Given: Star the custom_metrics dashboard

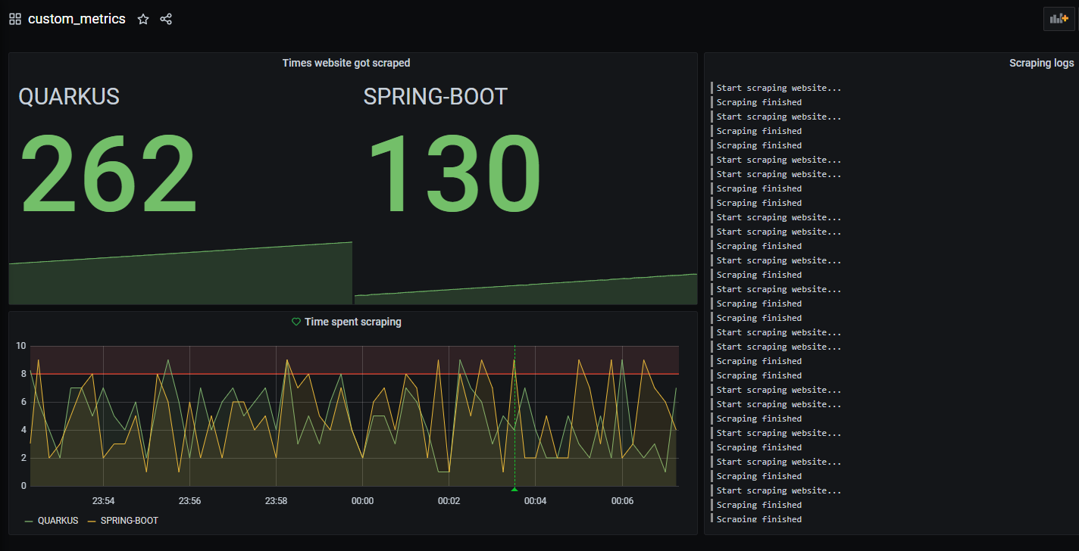Looking at the screenshot, I should (x=143, y=19).
